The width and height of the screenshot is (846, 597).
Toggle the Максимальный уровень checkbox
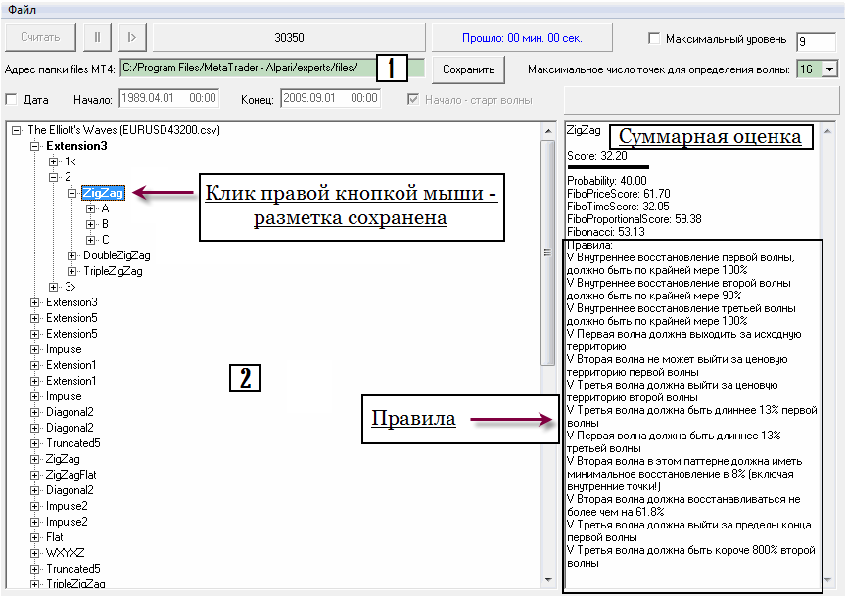click(654, 39)
